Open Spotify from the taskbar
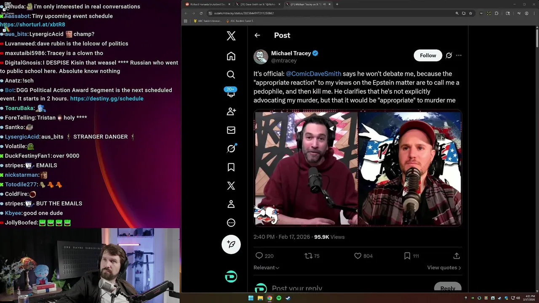The width and height of the screenshot is (539, 303). (x=279, y=298)
